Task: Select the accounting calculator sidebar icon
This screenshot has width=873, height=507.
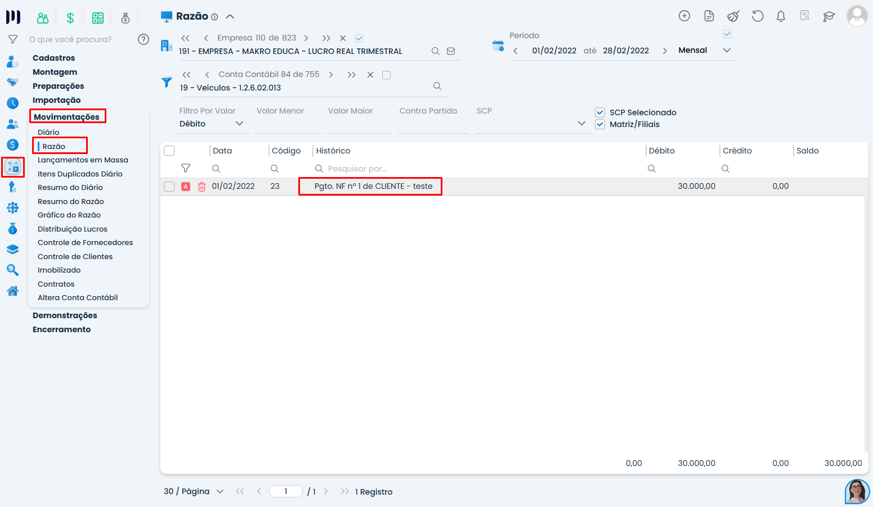Action: click(12, 166)
